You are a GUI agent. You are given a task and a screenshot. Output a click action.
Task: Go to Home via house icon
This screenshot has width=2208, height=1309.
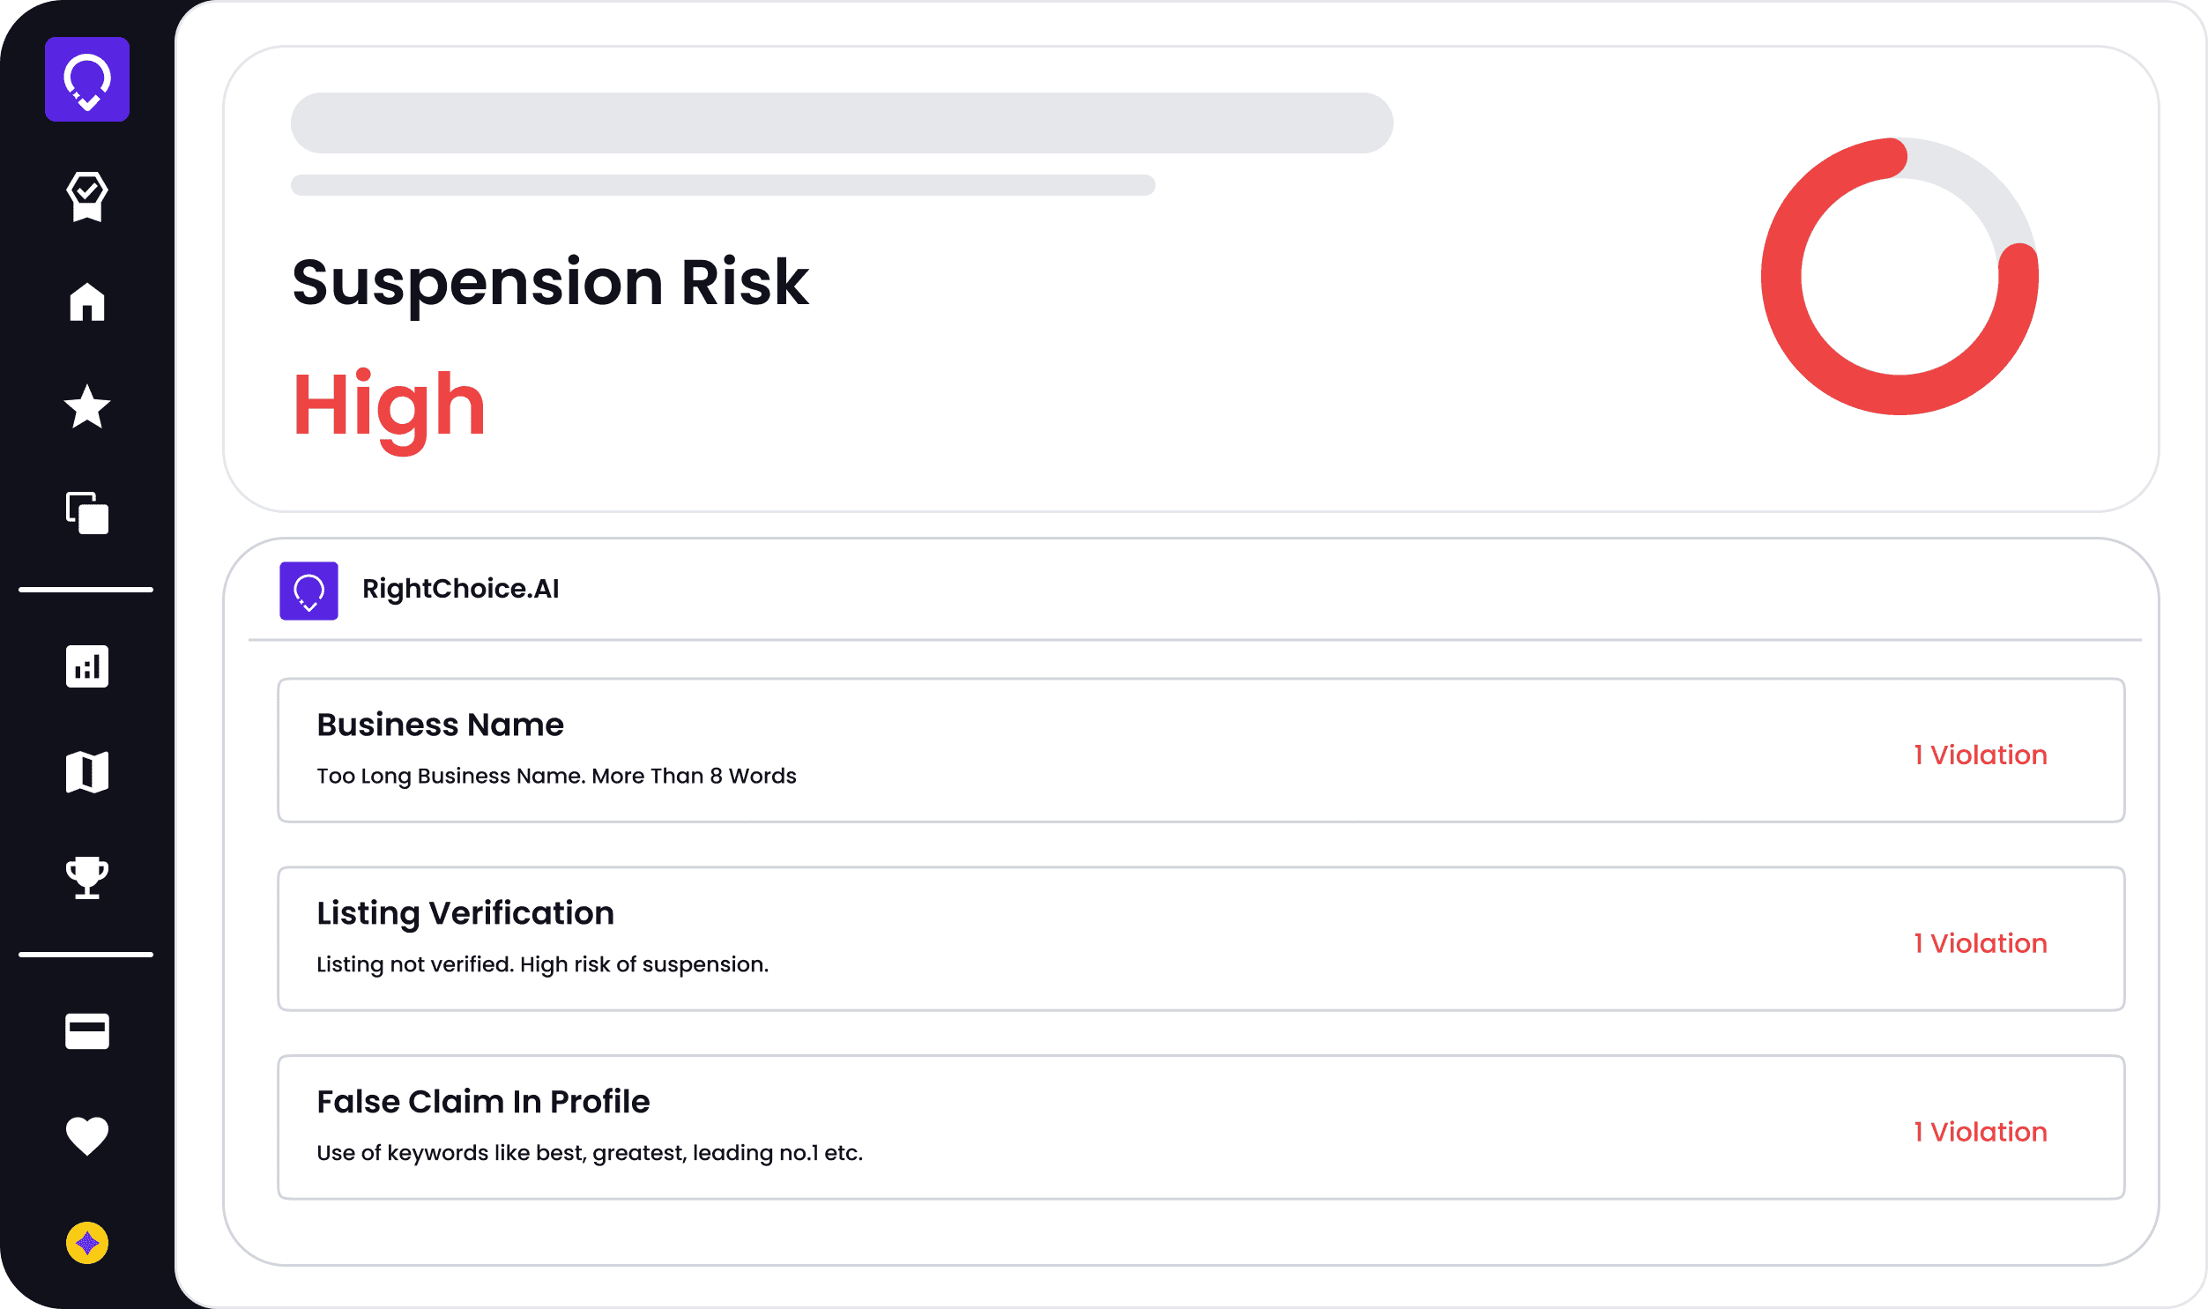[x=86, y=301]
